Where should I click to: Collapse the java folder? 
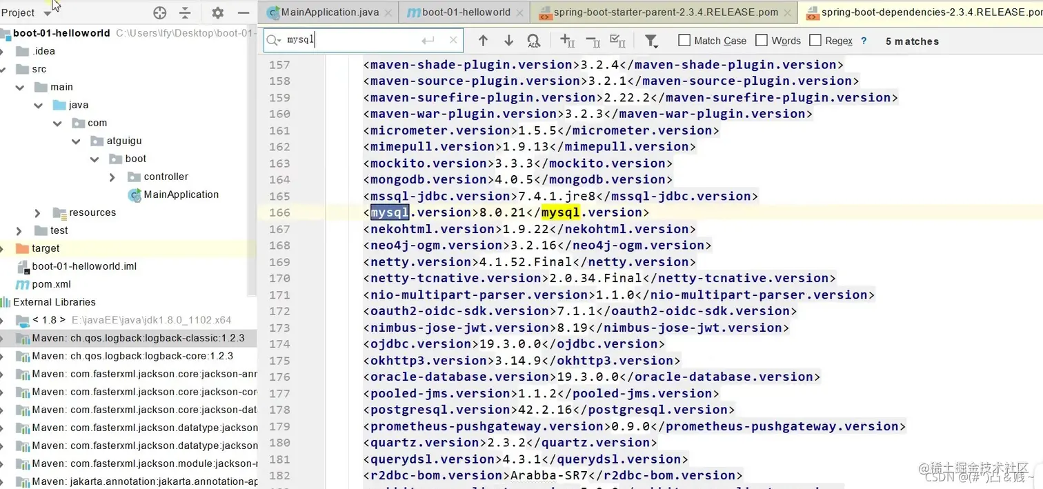[39, 105]
